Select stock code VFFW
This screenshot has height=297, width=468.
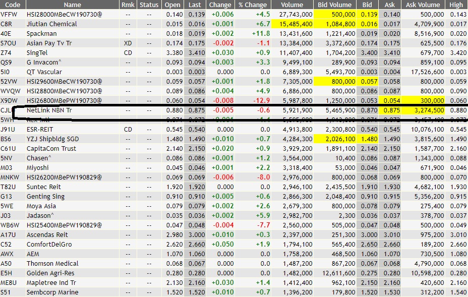[x=9, y=14]
